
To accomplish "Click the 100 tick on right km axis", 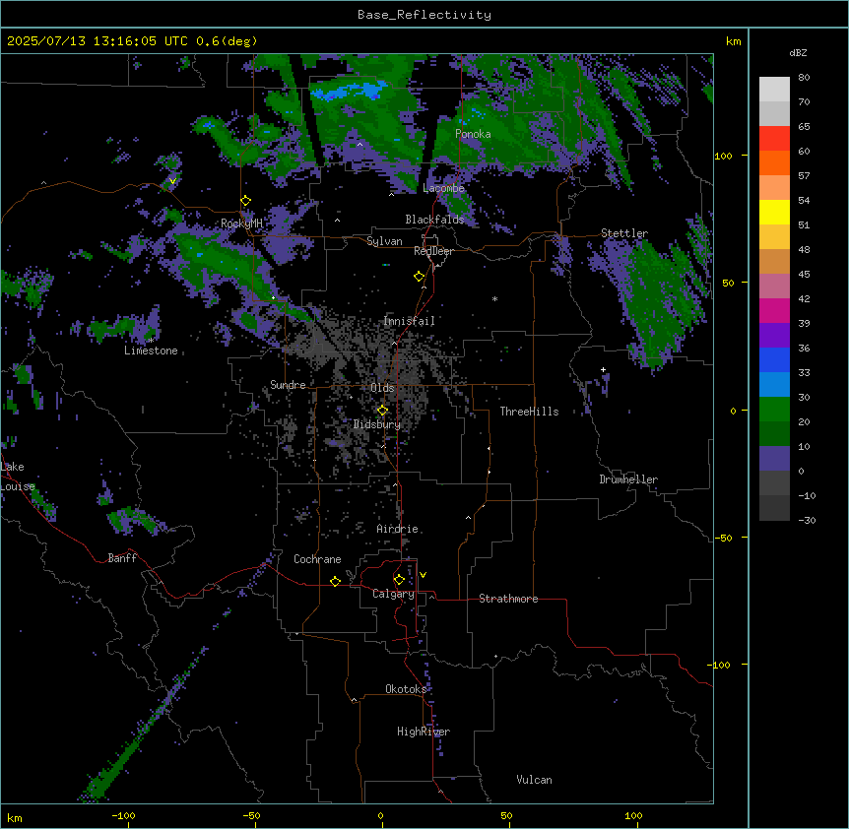I will tap(723, 156).
